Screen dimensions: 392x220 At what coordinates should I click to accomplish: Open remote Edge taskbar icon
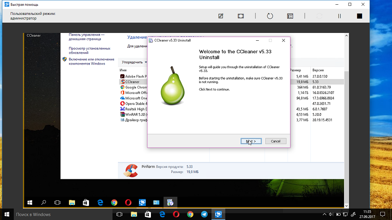tap(100, 202)
